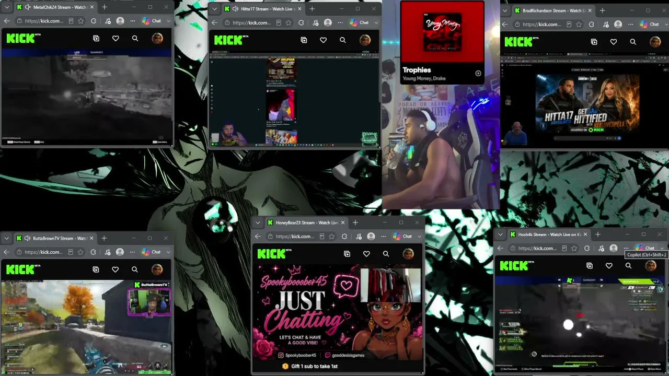Open Kick search in MetalChik24 window
Viewport: 669px width, 376px height.
135,38
